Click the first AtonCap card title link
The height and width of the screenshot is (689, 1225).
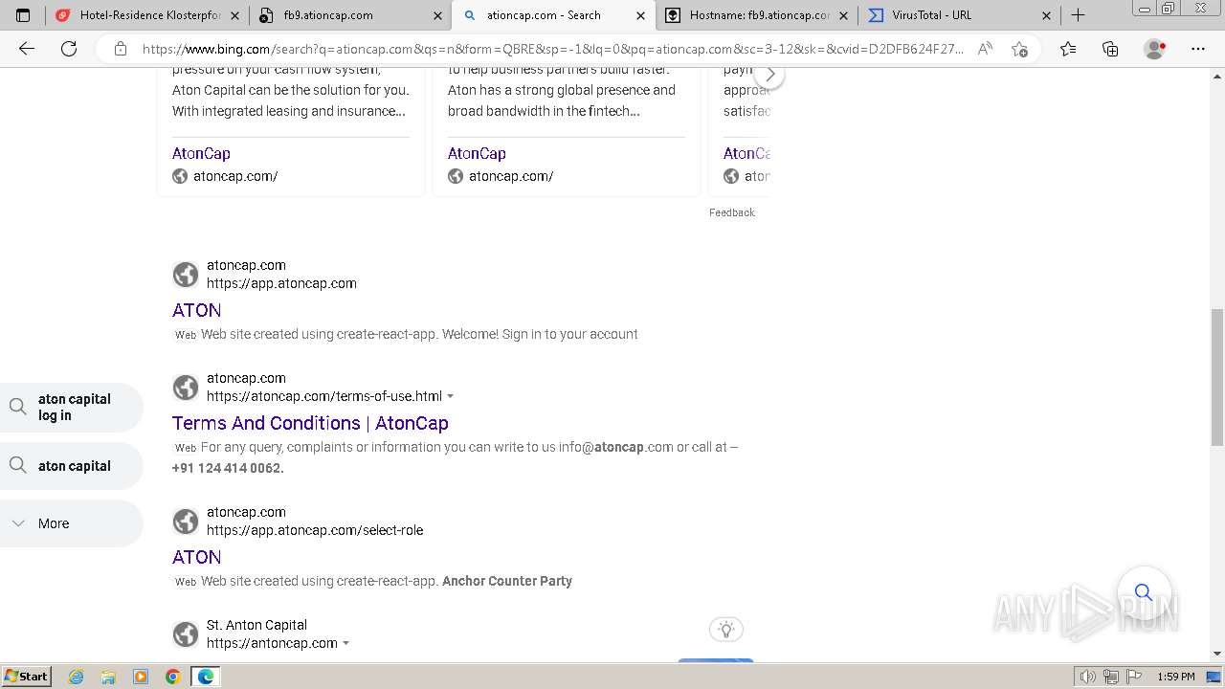(x=201, y=153)
